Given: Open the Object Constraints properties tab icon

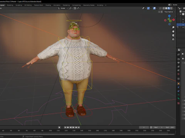Looking at the screenshot, I should [x=178, y=91].
